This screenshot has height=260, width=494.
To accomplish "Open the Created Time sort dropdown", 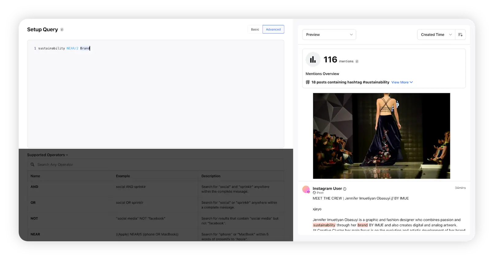I will (x=436, y=35).
